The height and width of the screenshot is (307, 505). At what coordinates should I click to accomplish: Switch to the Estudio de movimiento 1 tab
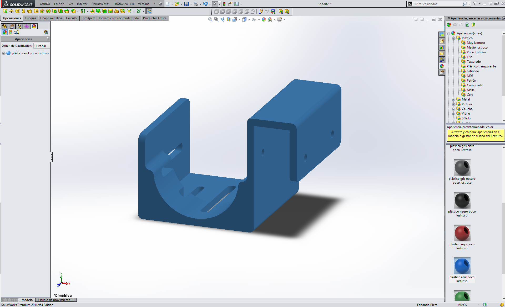(x=55, y=300)
